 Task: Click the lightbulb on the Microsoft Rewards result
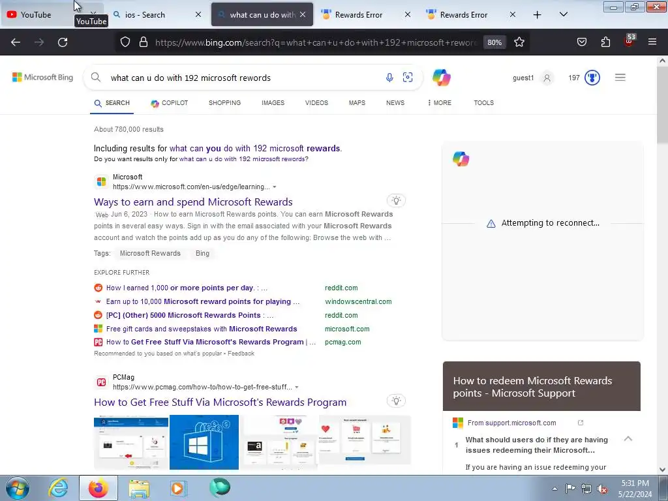point(396,200)
